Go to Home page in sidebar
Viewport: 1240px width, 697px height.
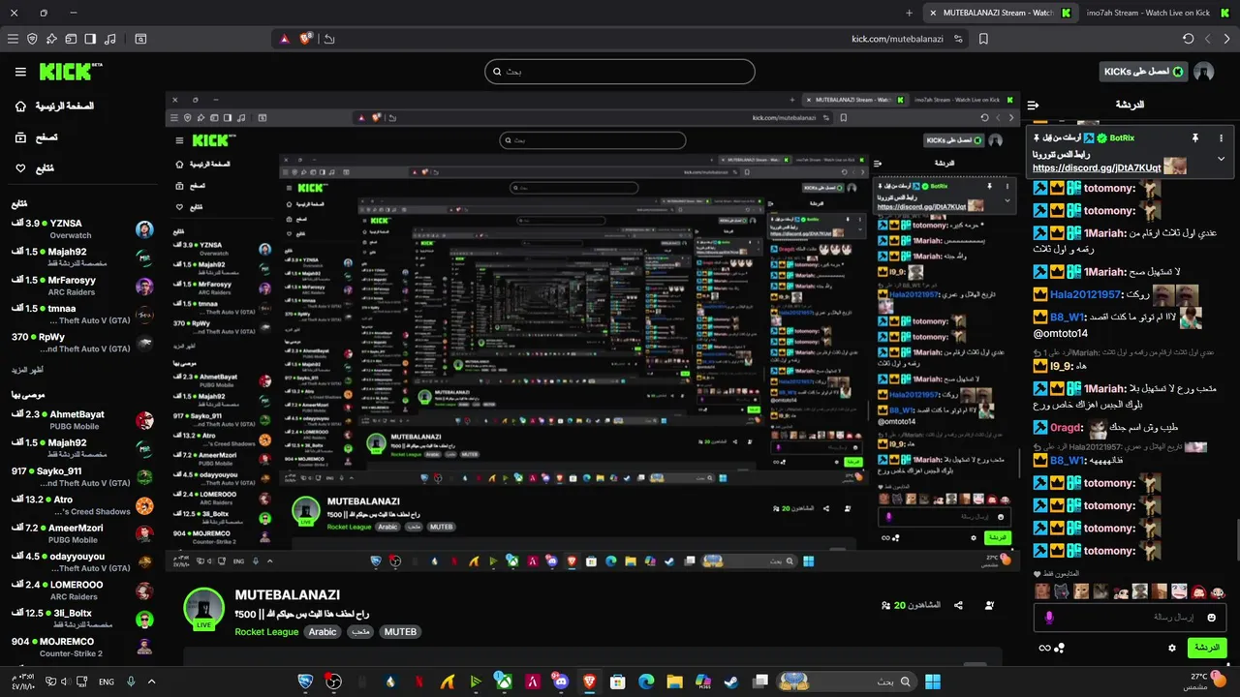(55, 106)
